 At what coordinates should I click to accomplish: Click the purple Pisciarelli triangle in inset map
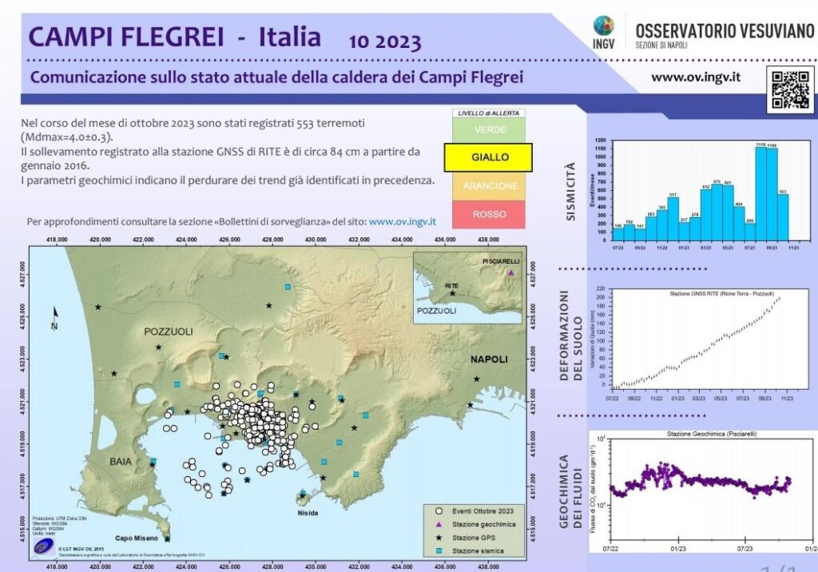point(511,272)
